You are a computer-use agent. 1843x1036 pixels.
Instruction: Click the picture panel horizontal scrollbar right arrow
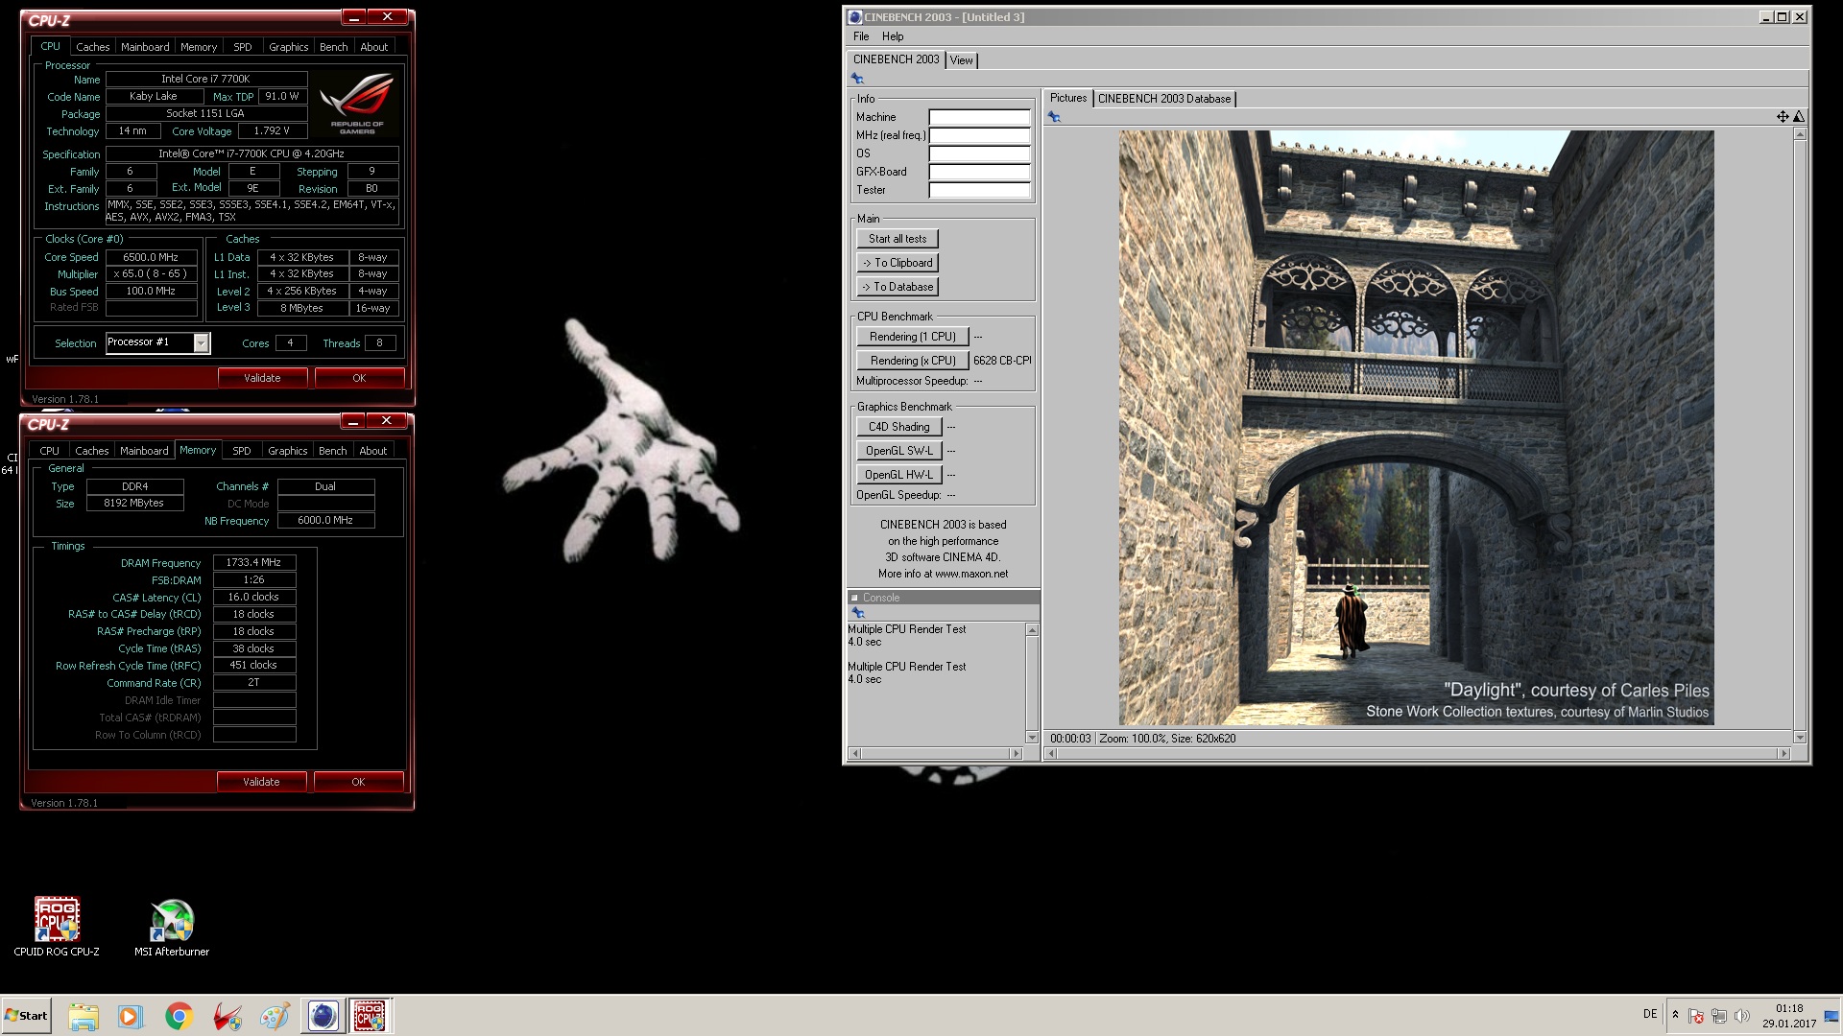click(x=1784, y=754)
